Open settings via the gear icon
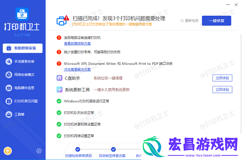Viewport: 242px width, 160px height. click(x=39, y=151)
